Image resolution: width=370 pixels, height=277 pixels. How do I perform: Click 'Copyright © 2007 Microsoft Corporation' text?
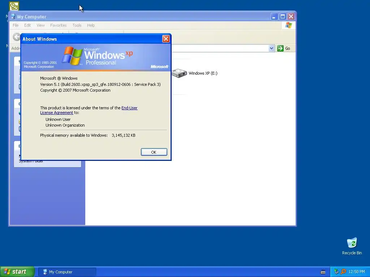75,90
